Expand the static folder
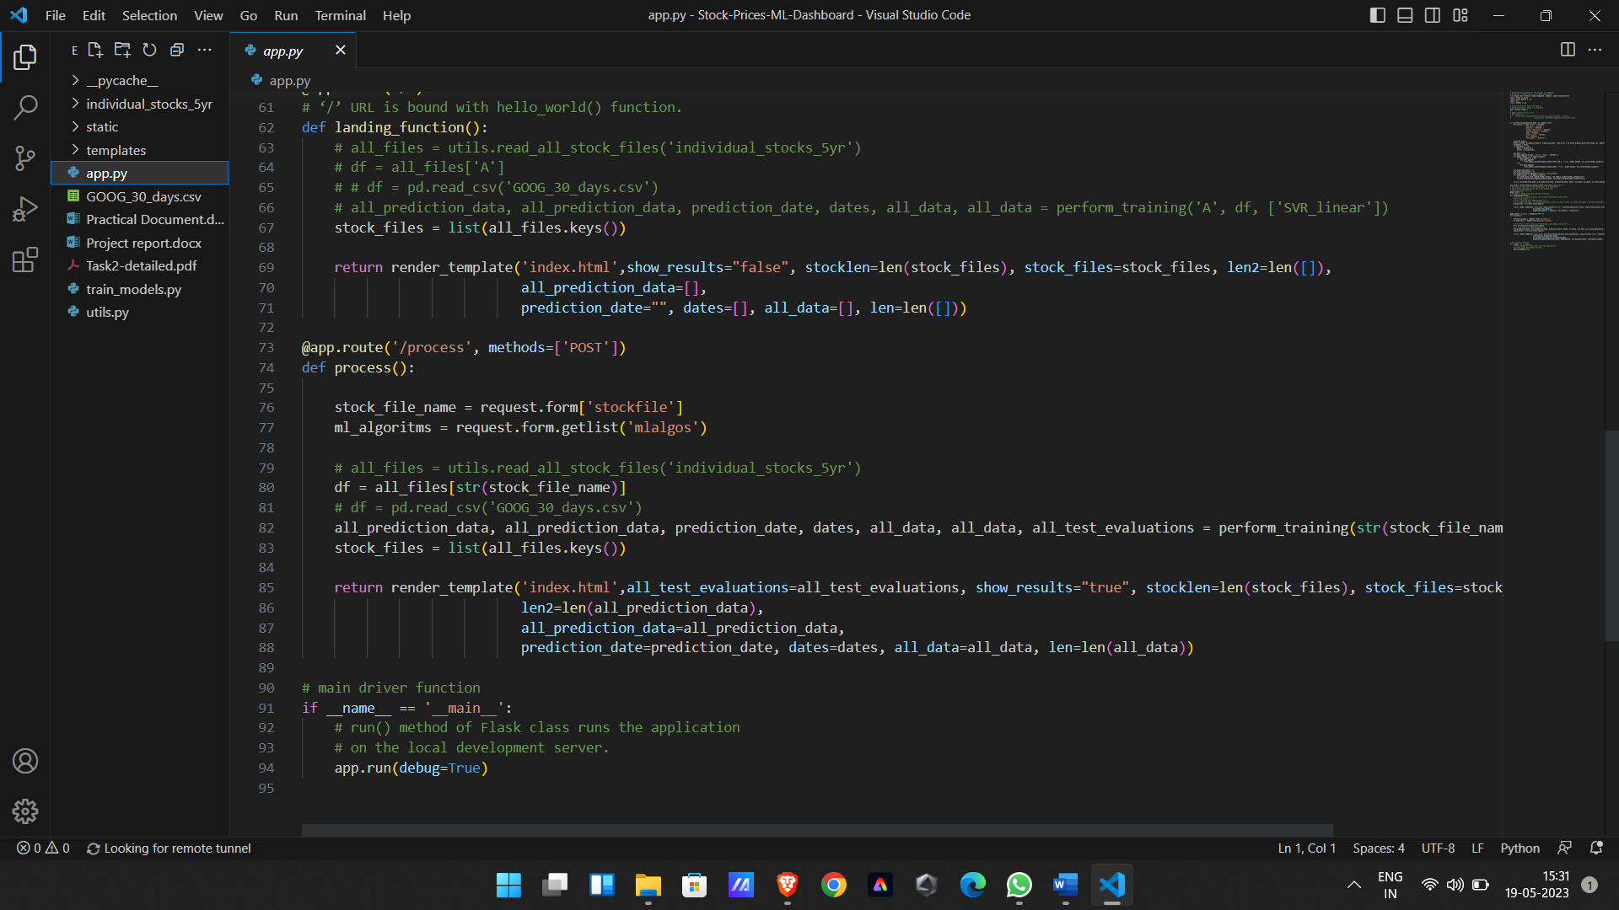Image resolution: width=1619 pixels, height=910 pixels. 101,126
